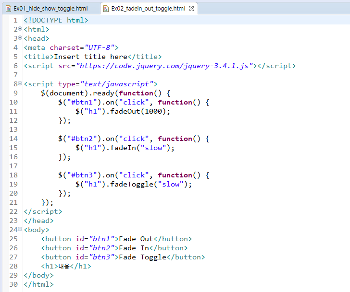Click the function keyword on line 9
The image size is (350, 292).
(x=136, y=93)
